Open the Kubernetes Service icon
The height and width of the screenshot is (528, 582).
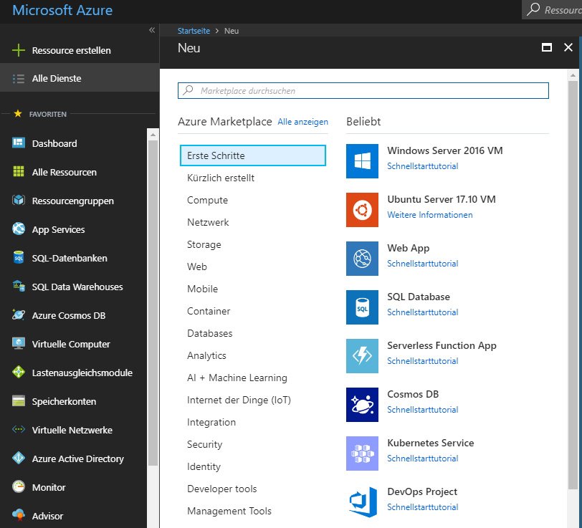[x=362, y=453]
